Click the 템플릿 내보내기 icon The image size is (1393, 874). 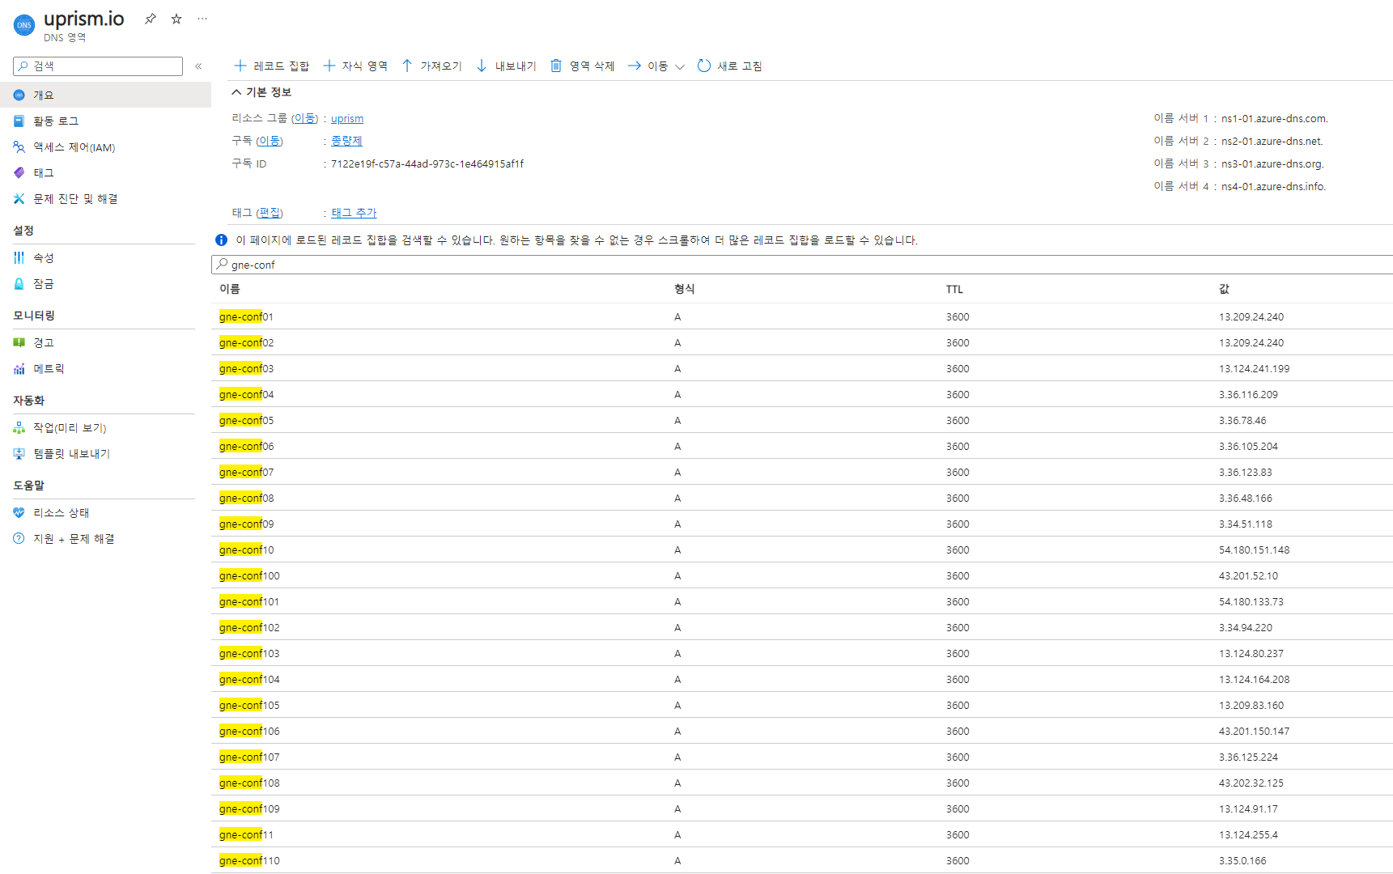tap(19, 453)
